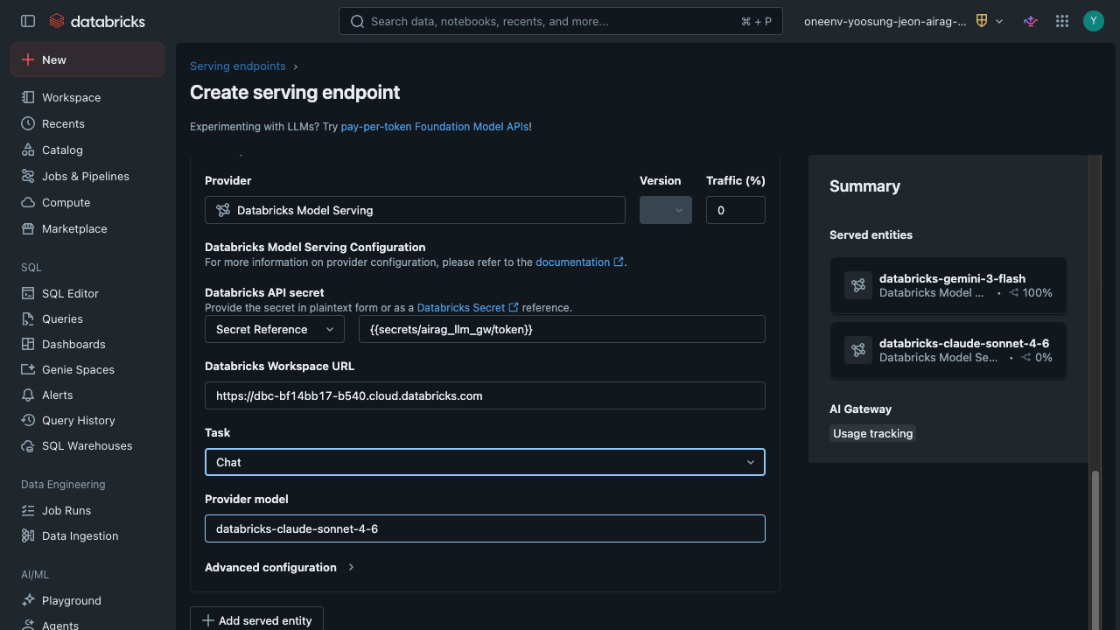The image size is (1120, 630).
Task: Click the Provider model input field
Action: 485,528
